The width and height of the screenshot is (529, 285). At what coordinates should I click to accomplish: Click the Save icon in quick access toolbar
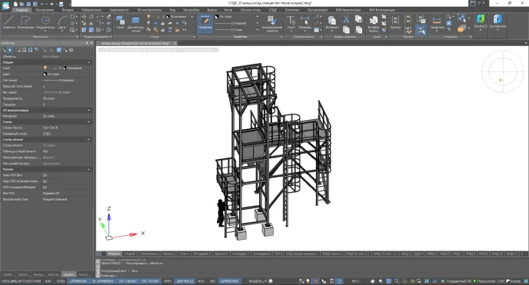[x=28, y=4]
